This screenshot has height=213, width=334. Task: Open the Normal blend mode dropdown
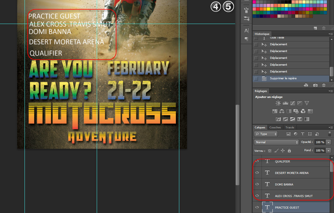(x=276, y=142)
